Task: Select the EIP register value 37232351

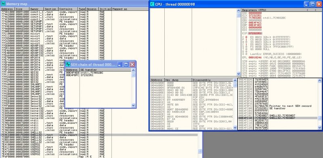Action: point(255,33)
